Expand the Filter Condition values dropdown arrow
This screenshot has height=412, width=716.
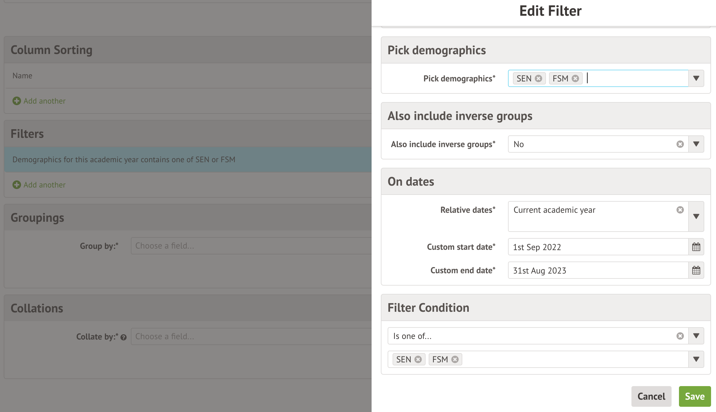click(x=696, y=359)
